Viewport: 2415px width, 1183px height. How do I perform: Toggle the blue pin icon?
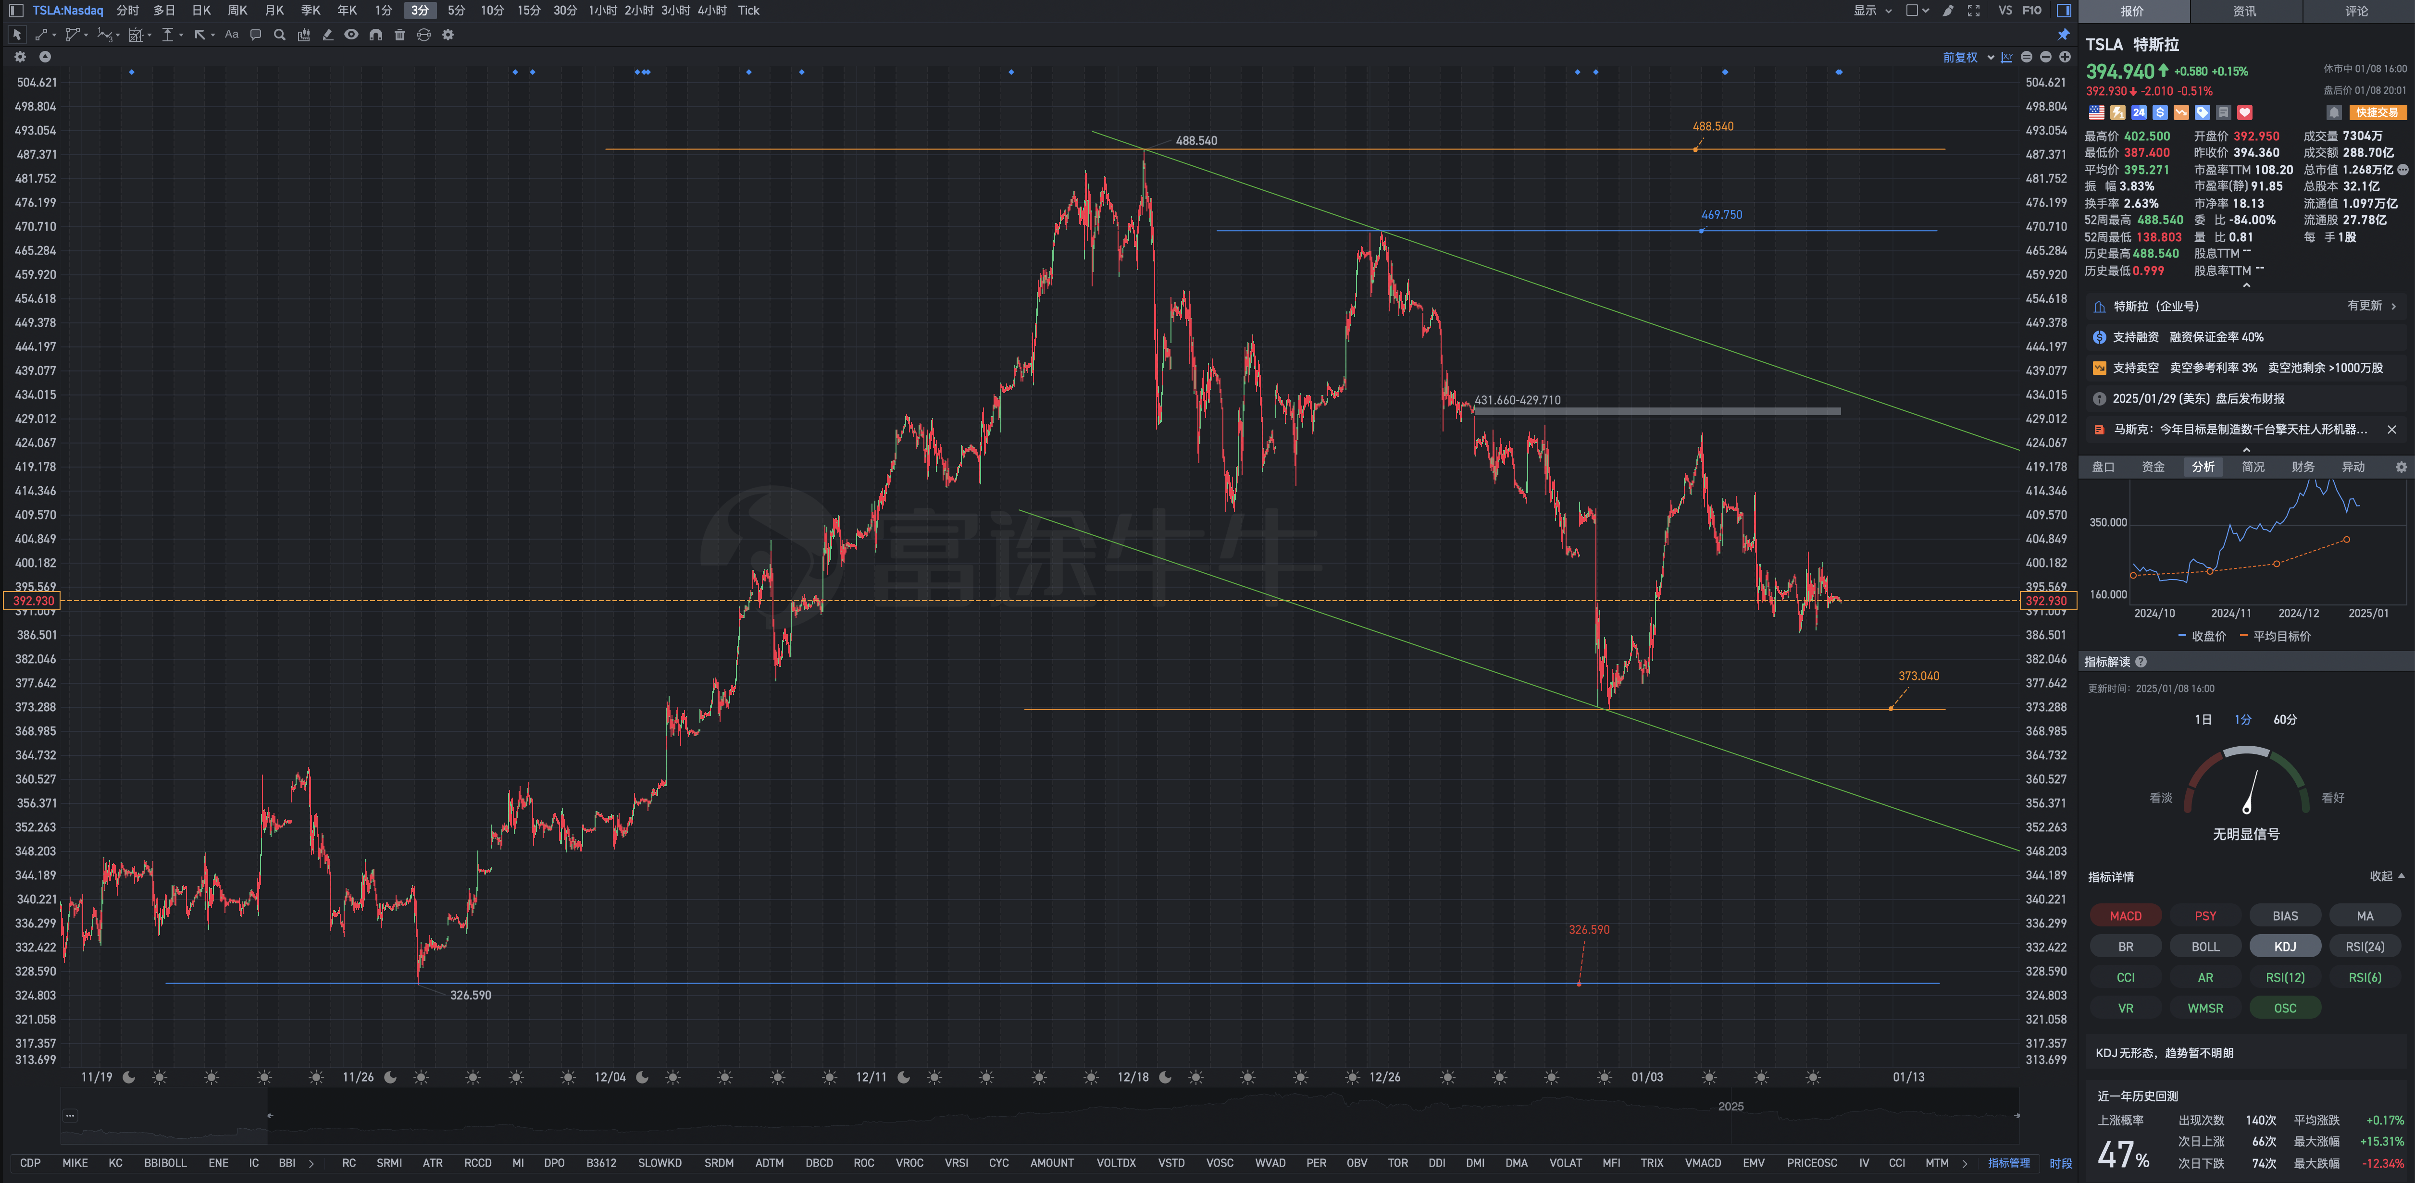2064,35
